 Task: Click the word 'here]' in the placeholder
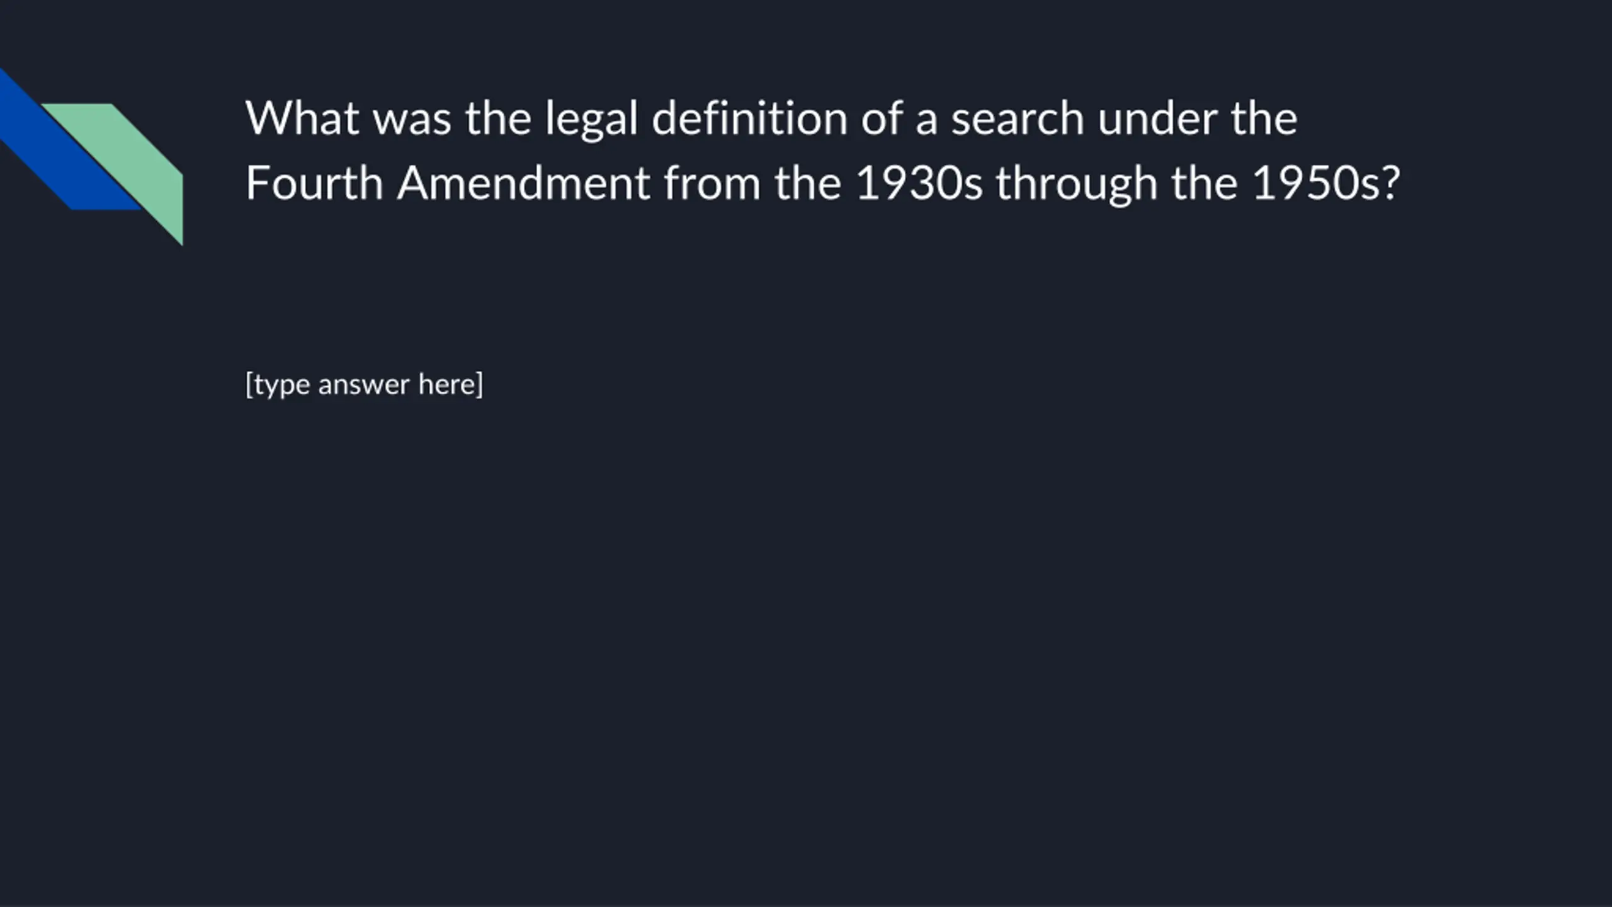click(450, 384)
